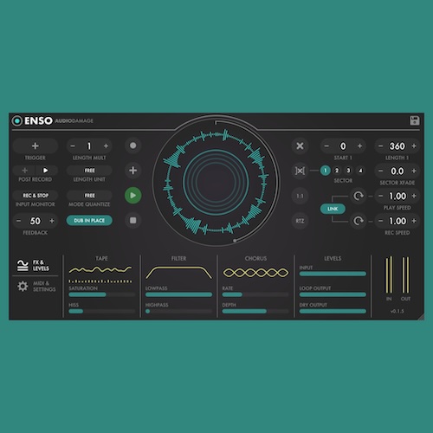Adjust Chorus Rate slider
Image resolution: width=433 pixels, height=433 pixels.
coord(255,294)
